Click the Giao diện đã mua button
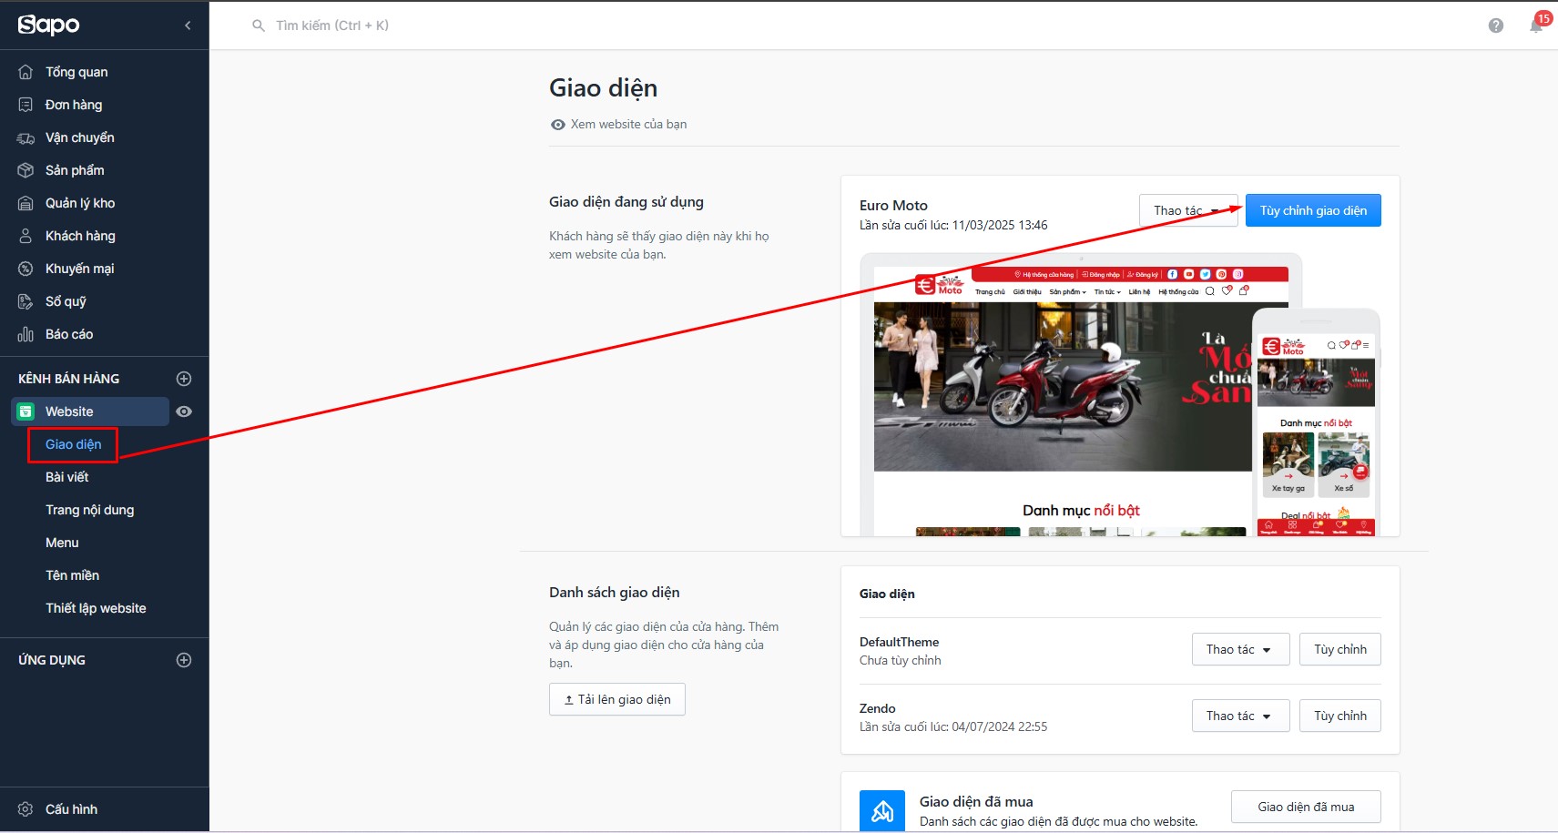 click(1306, 807)
